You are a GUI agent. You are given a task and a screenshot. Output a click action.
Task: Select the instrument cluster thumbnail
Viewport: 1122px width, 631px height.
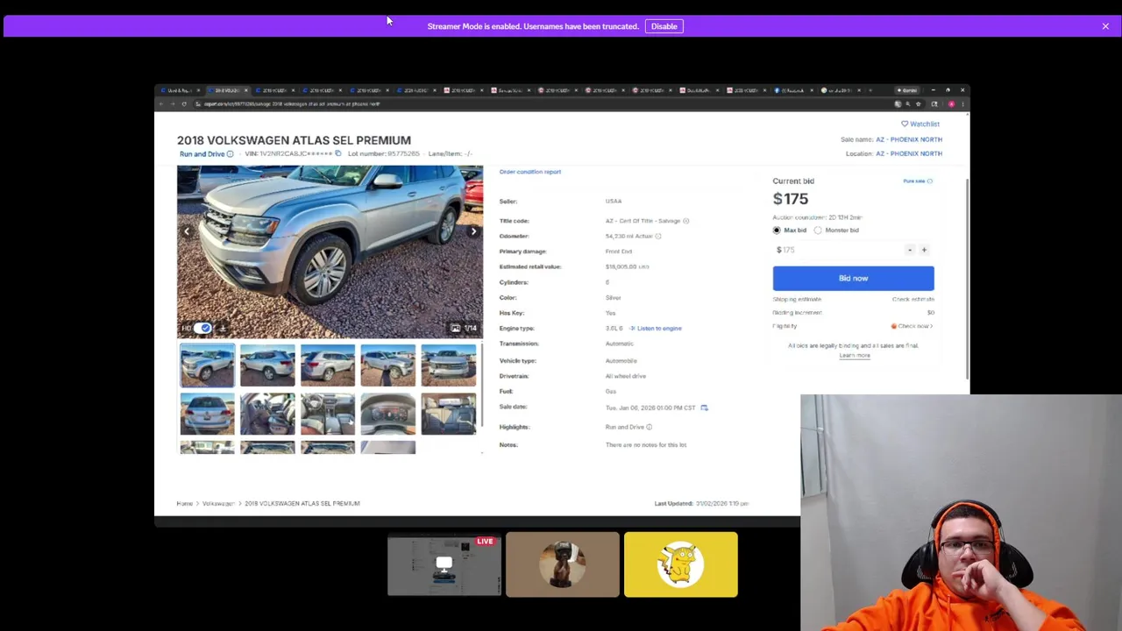(388, 414)
